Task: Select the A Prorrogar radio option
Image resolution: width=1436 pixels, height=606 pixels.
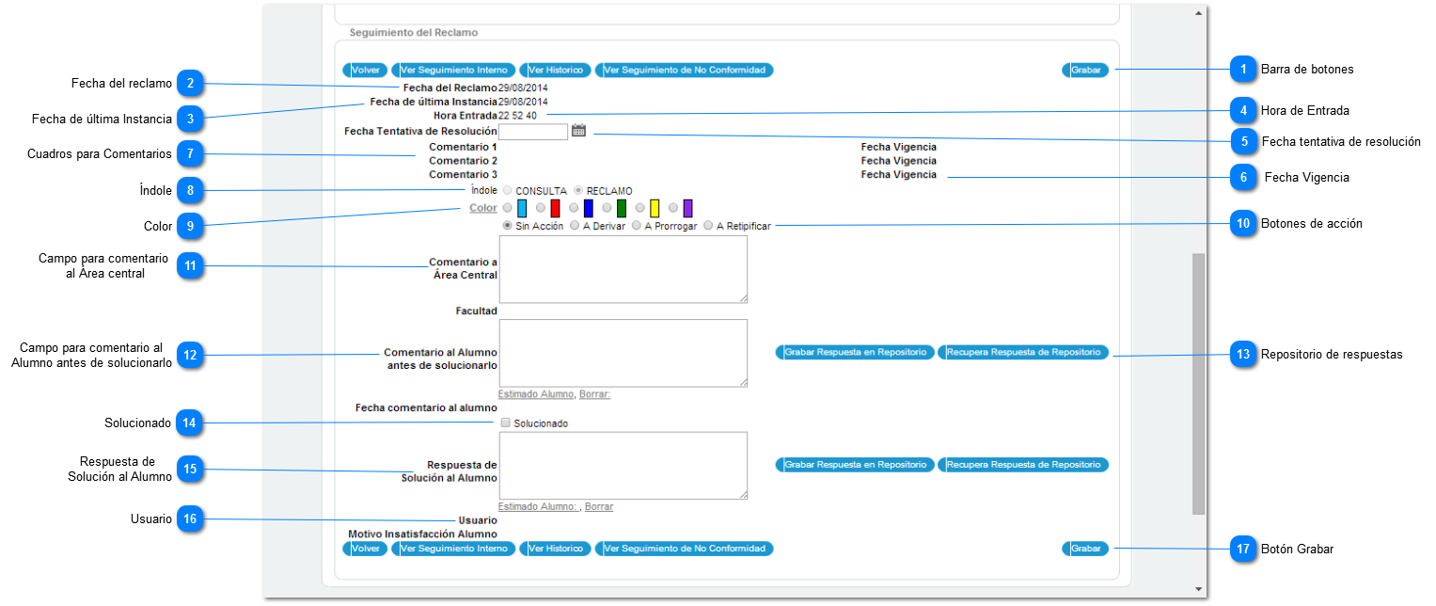Action: 637,226
